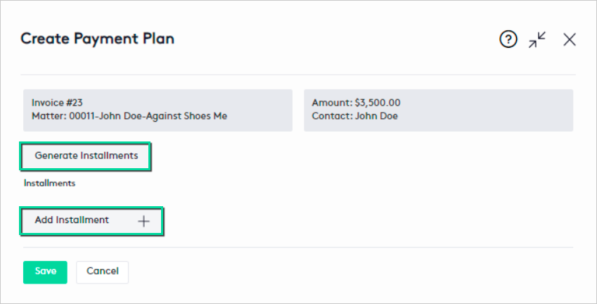The height and width of the screenshot is (304, 597).
Task: Click the Matter 00011-John Doe-Against Shoes Me line
Action: 129,116
